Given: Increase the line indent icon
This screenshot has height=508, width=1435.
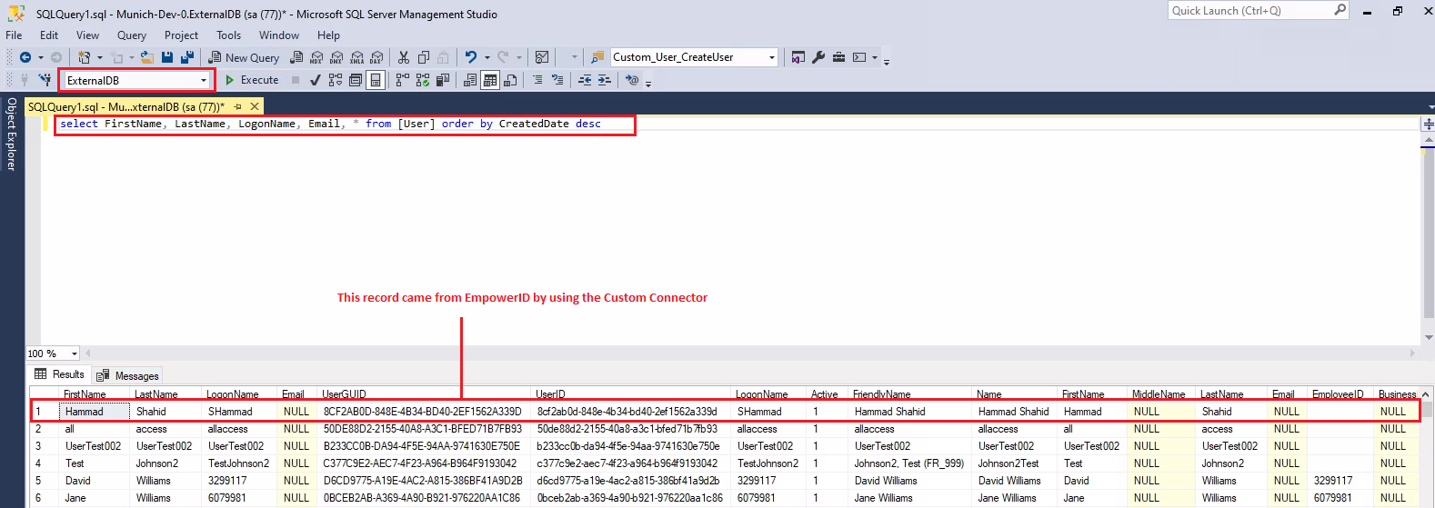Looking at the screenshot, I should pos(604,80).
